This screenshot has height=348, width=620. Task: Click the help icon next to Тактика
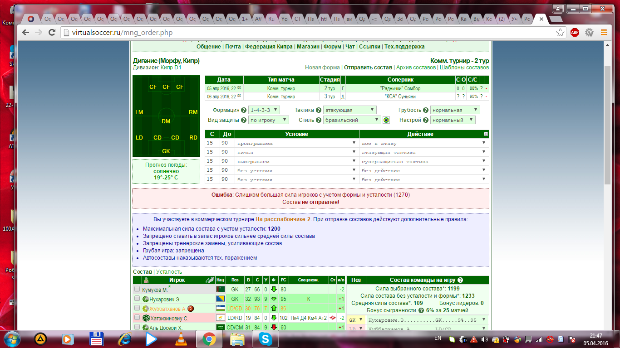(x=319, y=110)
